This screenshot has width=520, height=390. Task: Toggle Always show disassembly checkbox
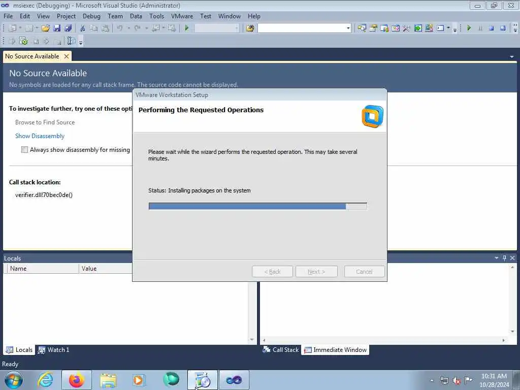24,150
